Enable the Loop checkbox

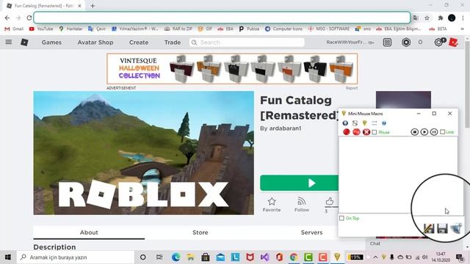(442, 132)
